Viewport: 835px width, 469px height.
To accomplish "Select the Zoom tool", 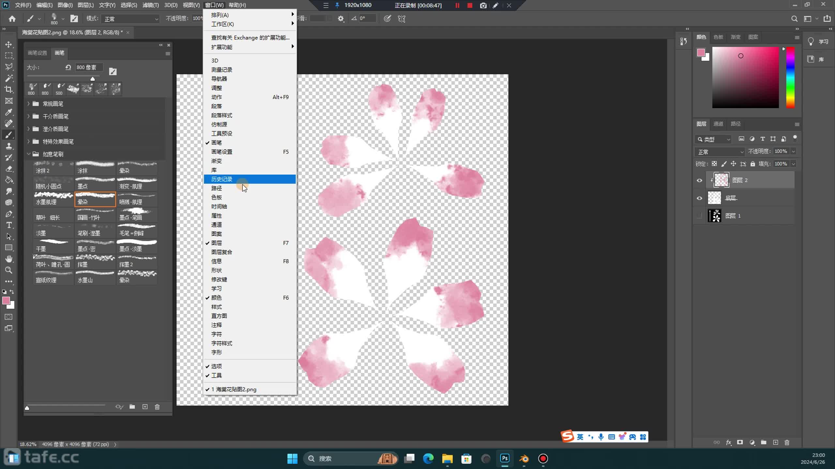I will 9,270.
